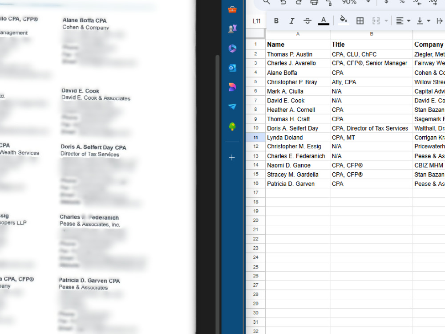Select the Paint format roller icon
The height and width of the screenshot is (334, 445).
(x=329, y=3)
